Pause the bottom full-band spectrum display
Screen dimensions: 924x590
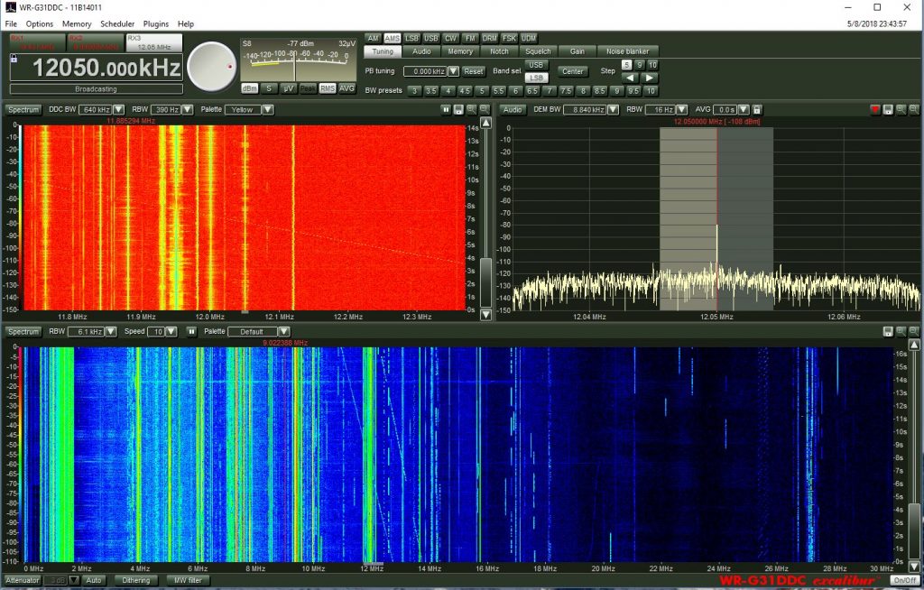coord(192,332)
